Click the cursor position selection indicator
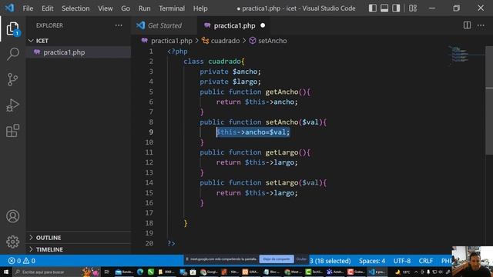This screenshot has height=277, width=493. point(330,261)
